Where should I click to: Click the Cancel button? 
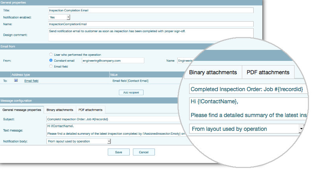144,152
